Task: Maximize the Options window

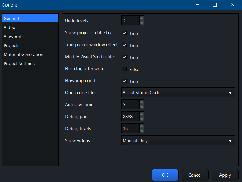Action: point(215,5)
